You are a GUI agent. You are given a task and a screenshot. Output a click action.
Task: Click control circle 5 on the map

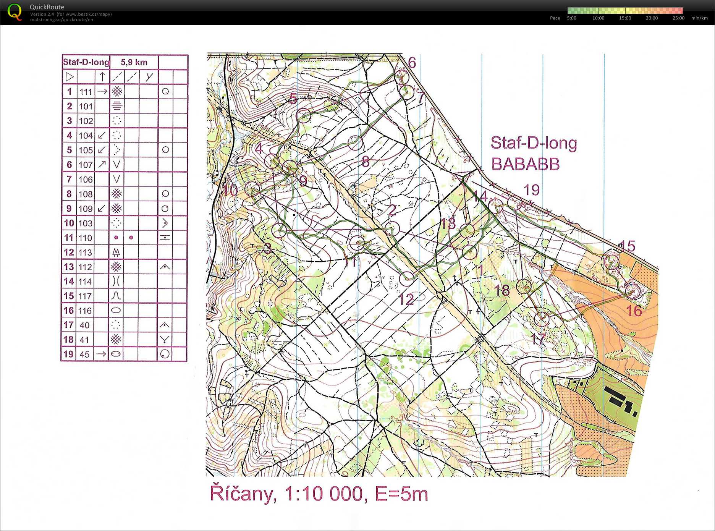point(304,115)
